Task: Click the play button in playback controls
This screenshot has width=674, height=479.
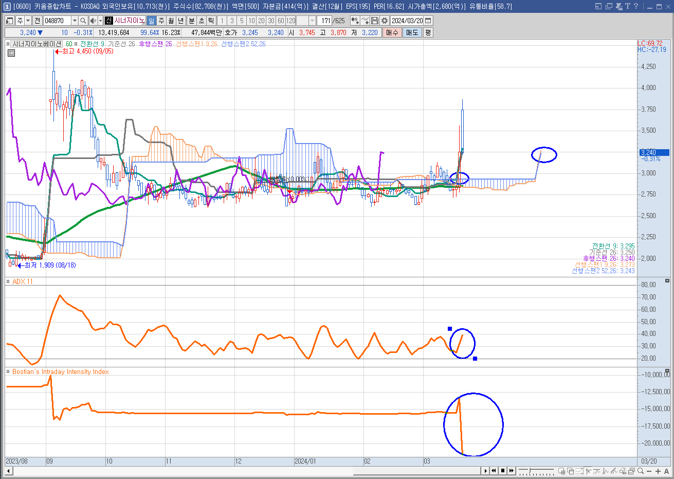Action: pyautogui.click(x=486, y=471)
